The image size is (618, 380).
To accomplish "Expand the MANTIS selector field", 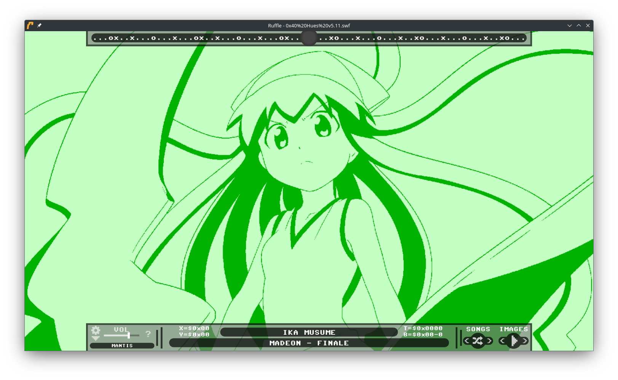I will coord(122,345).
